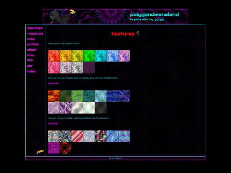Select the green color texture
231x173 pixels.
(89, 56)
